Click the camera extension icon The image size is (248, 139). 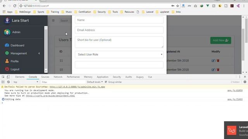[195, 6]
